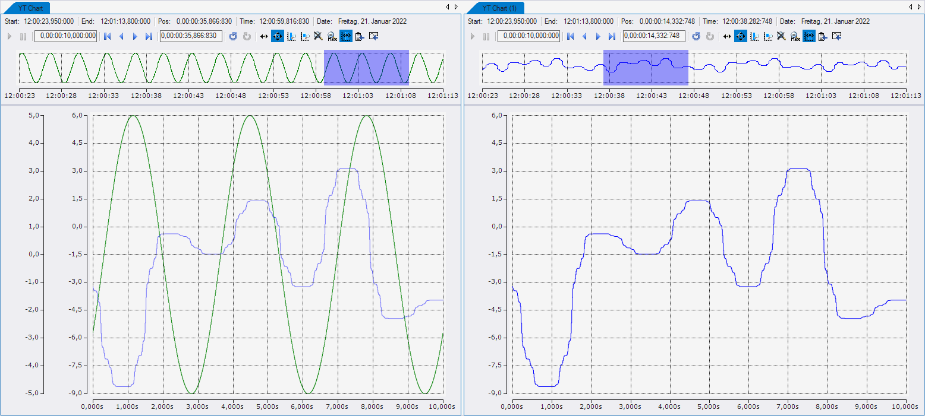The width and height of the screenshot is (925, 416).
Task: Step backward in YT Chart (1)
Action: tap(585, 36)
